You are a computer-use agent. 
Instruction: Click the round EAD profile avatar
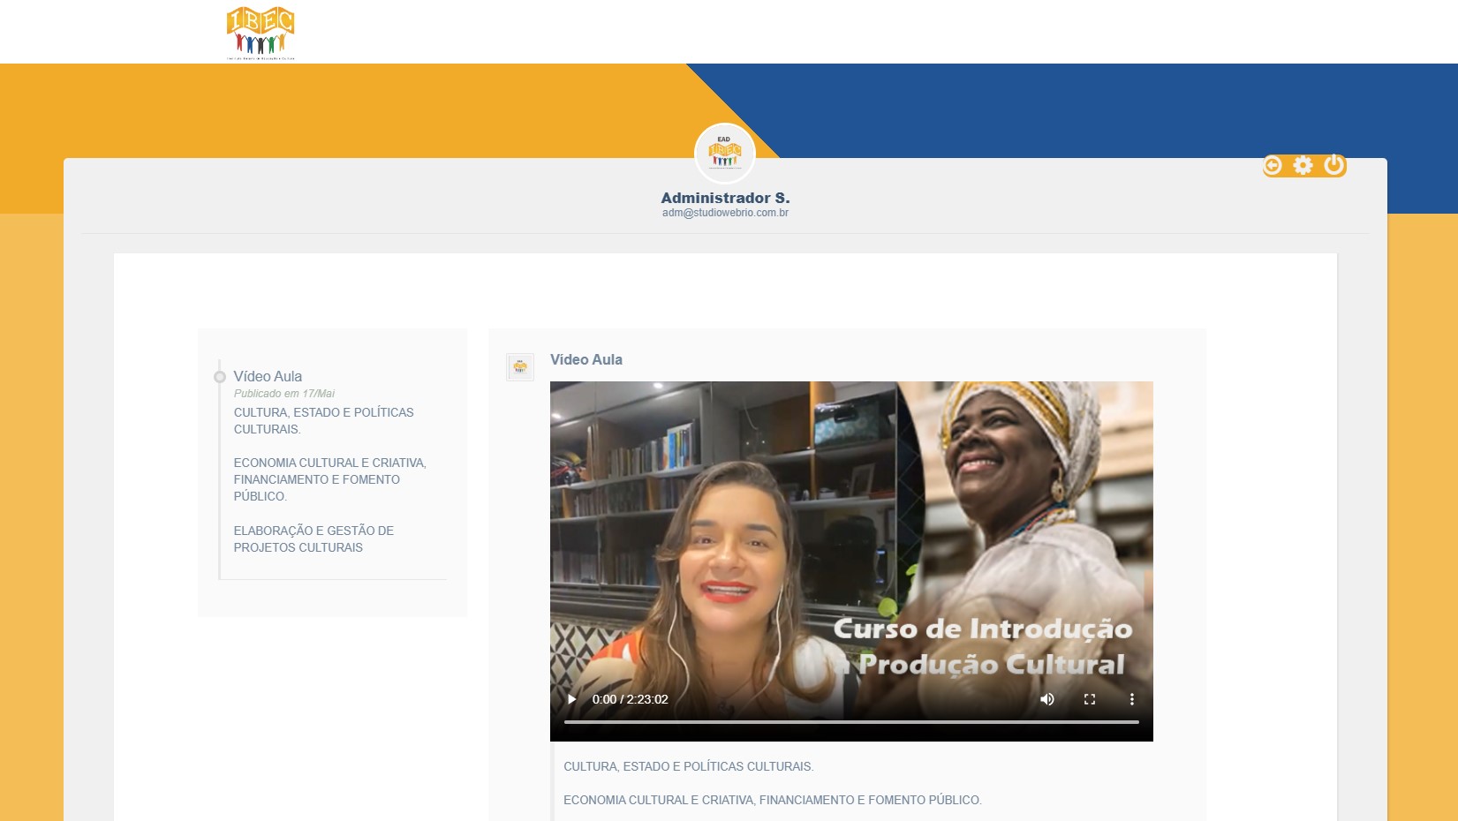724,154
